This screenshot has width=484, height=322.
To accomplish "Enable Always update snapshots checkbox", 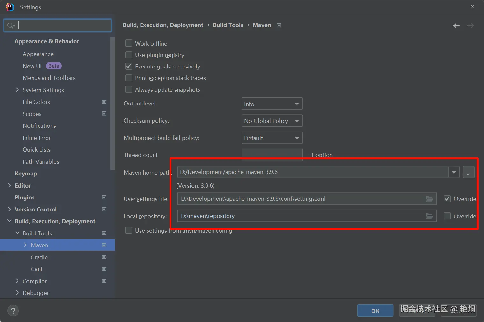I will 128,89.
